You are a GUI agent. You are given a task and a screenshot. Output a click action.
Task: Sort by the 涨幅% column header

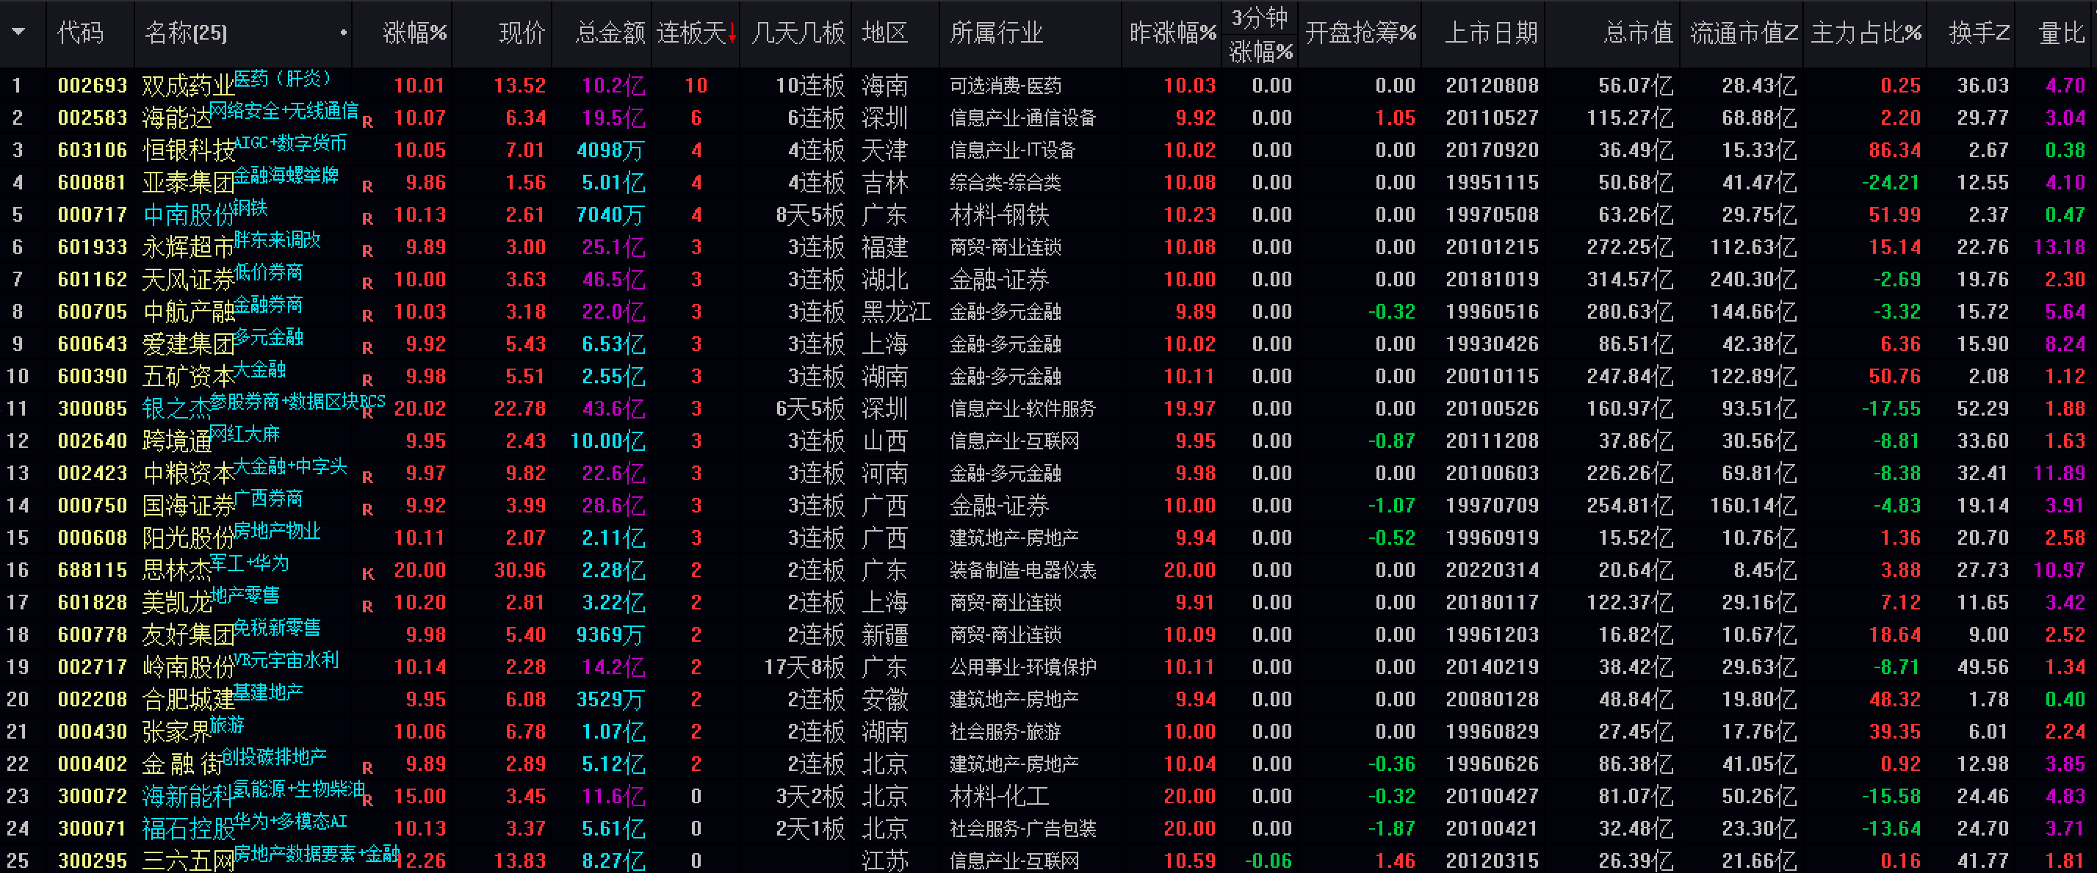coord(415,33)
